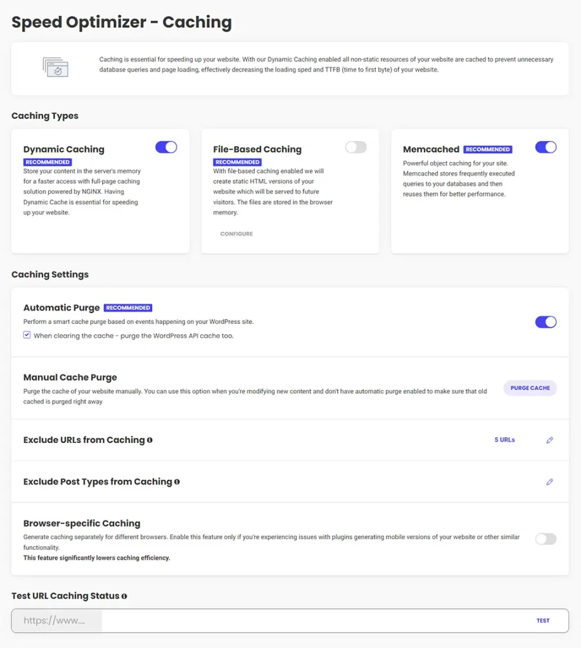Click the RECOMMENDED badge beside Automatic Purge
This screenshot has height=648, width=581.
(x=128, y=308)
